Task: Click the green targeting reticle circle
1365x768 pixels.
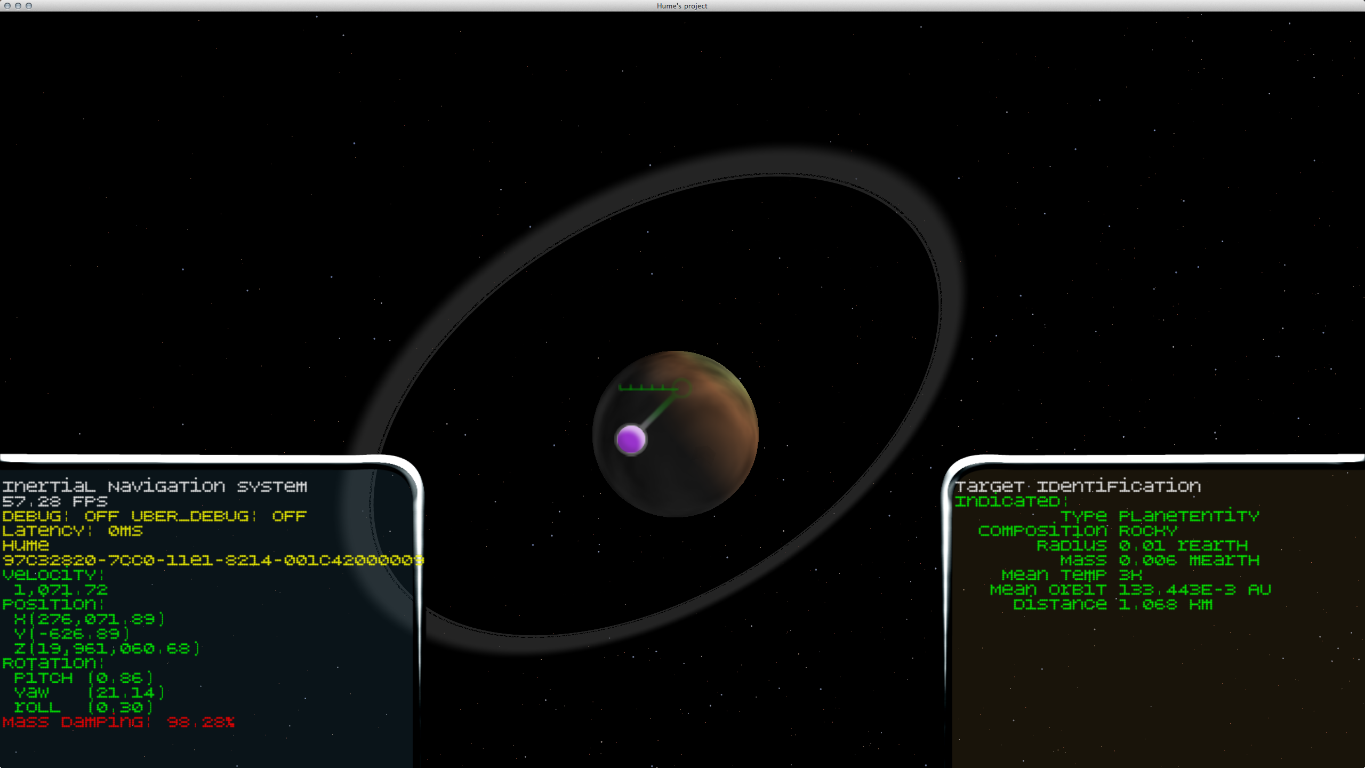Action: pyautogui.click(x=681, y=388)
